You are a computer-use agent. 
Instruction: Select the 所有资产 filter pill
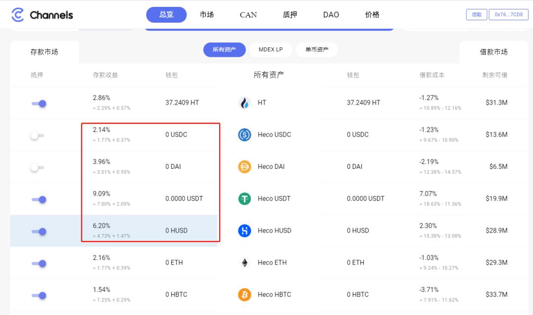point(225,49)
